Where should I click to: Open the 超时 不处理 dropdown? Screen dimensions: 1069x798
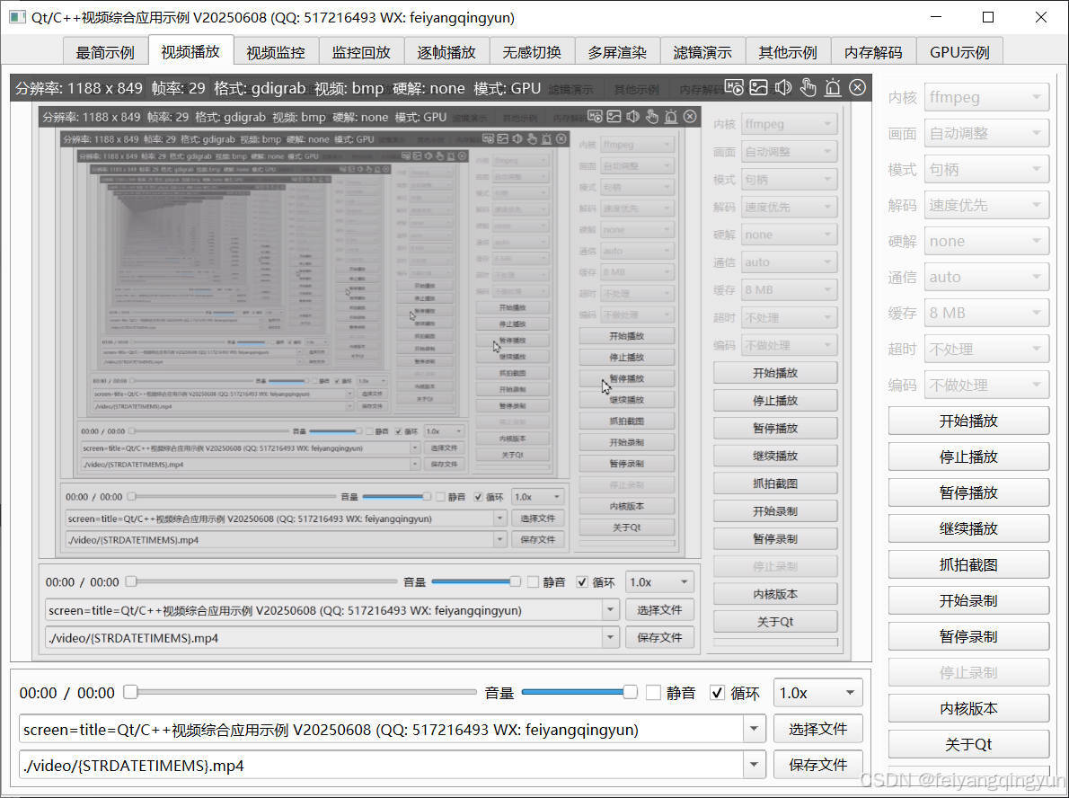986,350
